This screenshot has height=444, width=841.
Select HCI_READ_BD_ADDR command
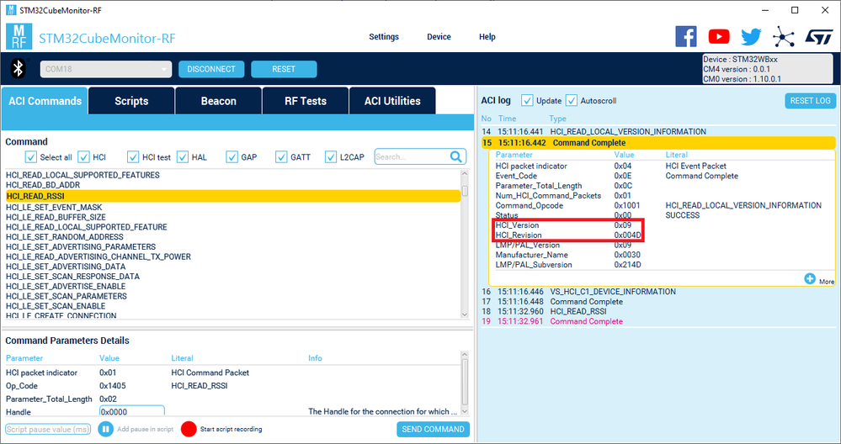click(x=43, y=185)
